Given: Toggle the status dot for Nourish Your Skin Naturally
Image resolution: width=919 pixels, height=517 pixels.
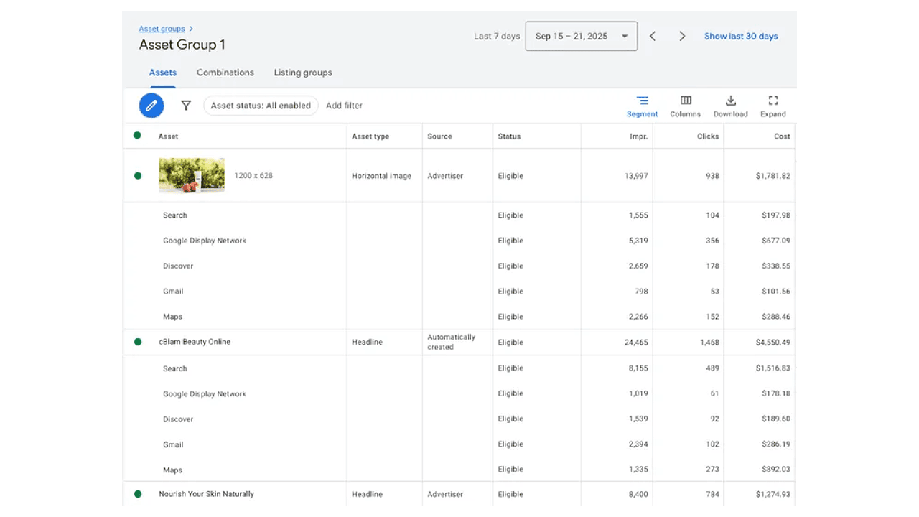Looking at the screenshot, I should (138, 494).
